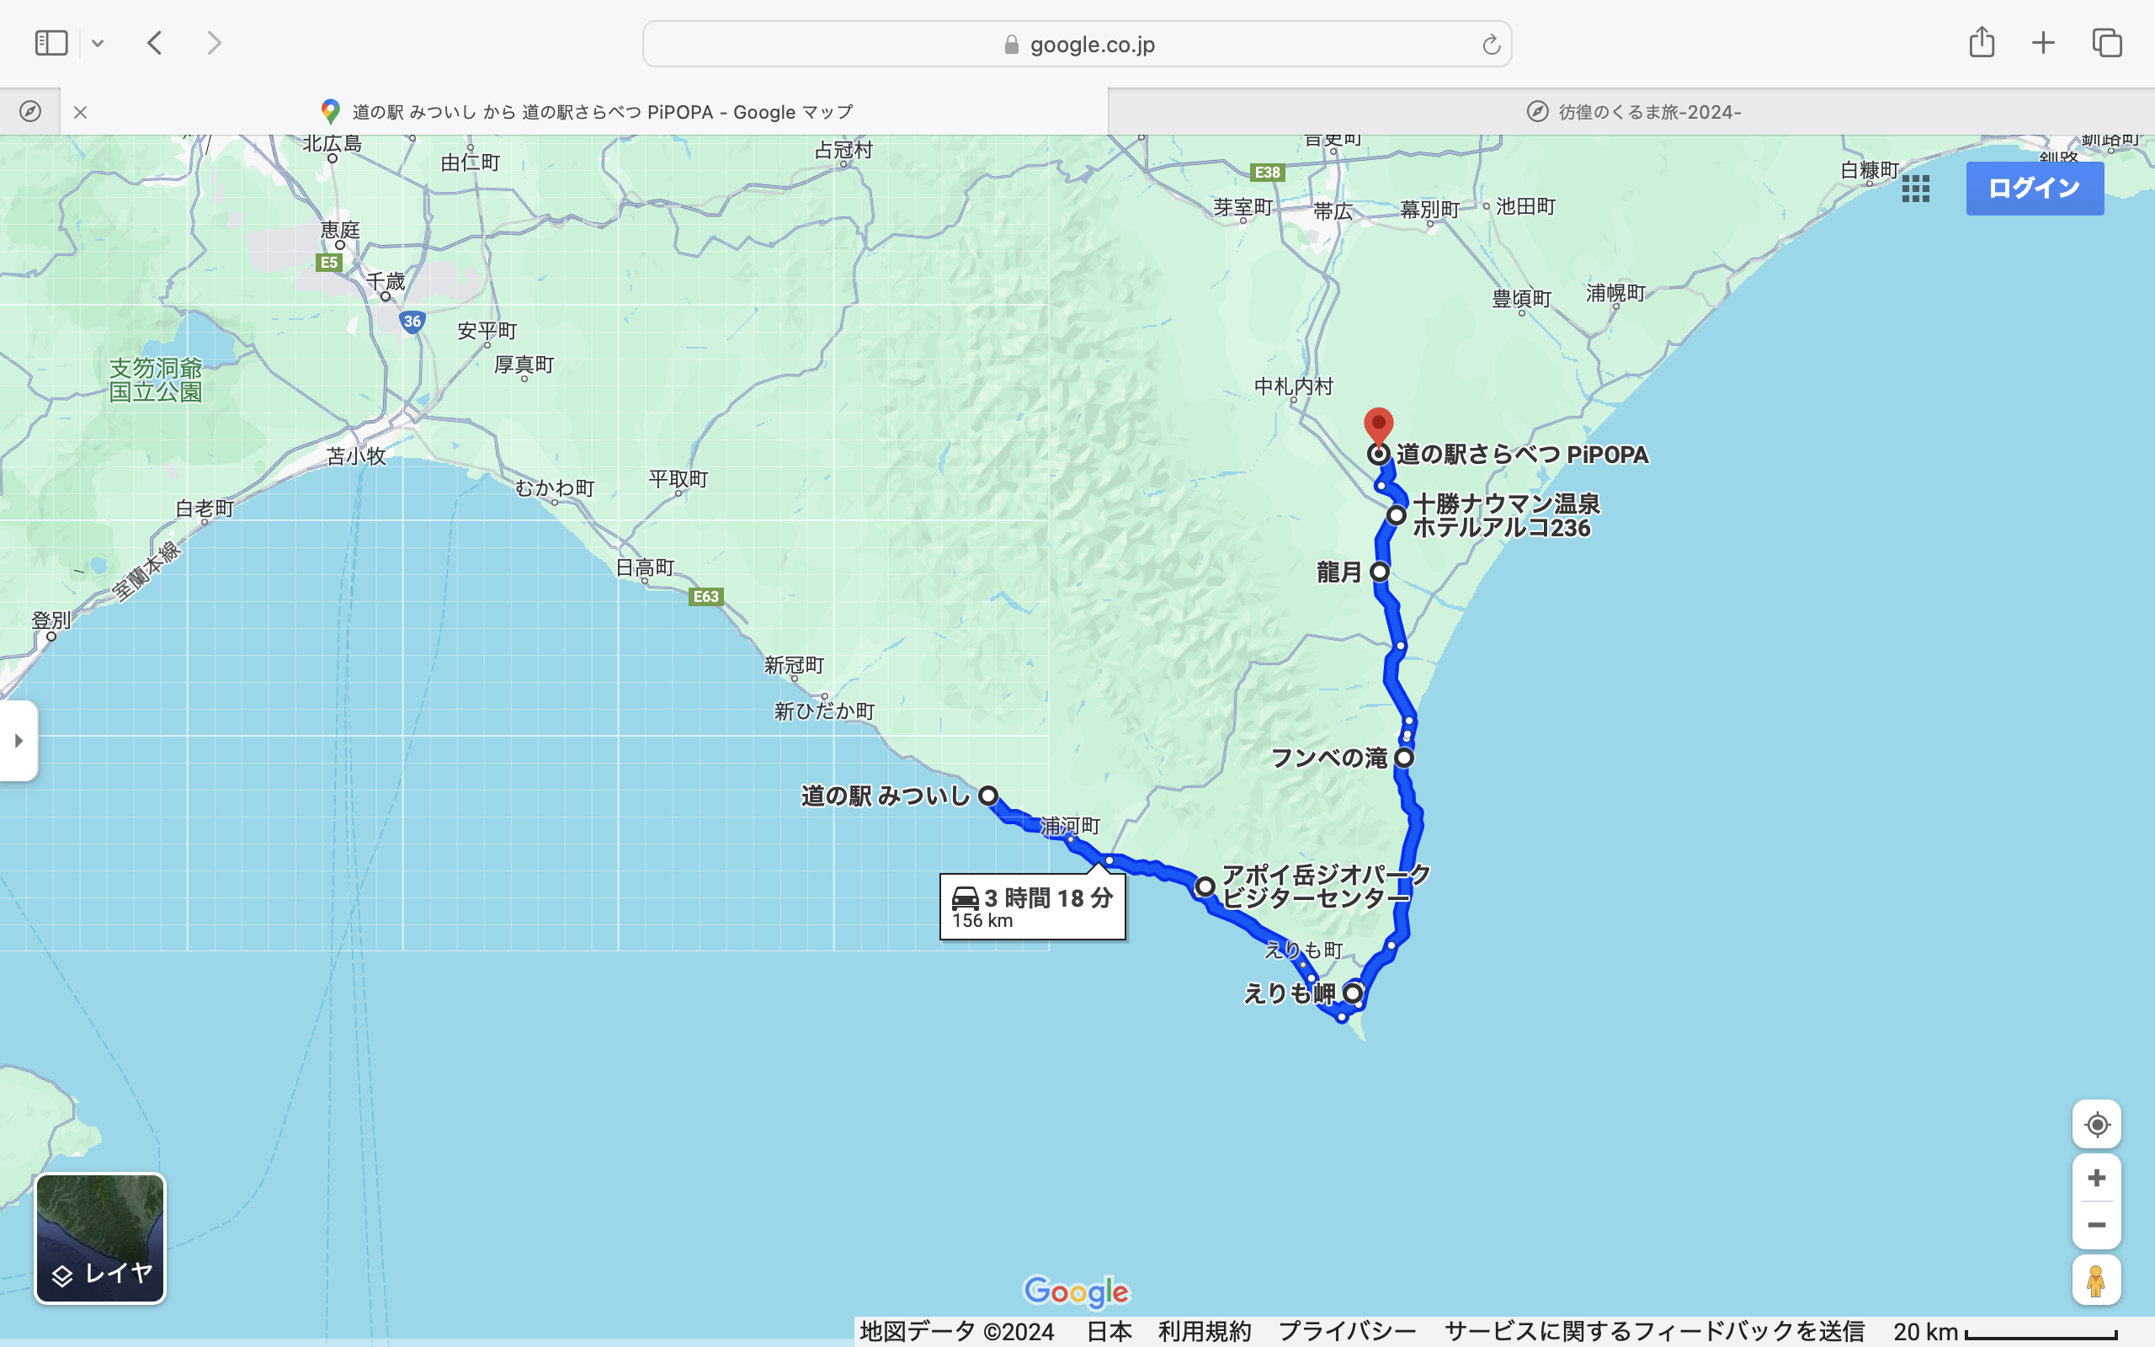Click the Safari sidebar toggle icon
2155x1347 pixels.
(x=51, y=43)
